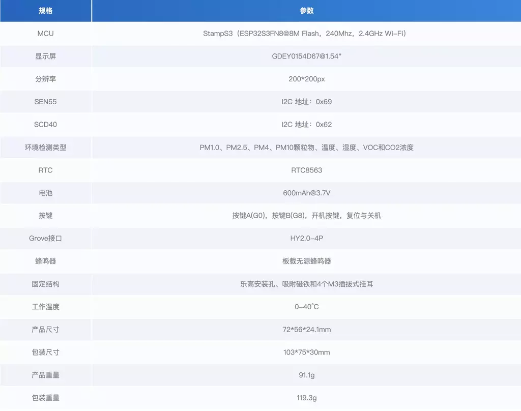Select the 电池 row label
The height and width of the screenshot is (411, 521).
point(45,193)
